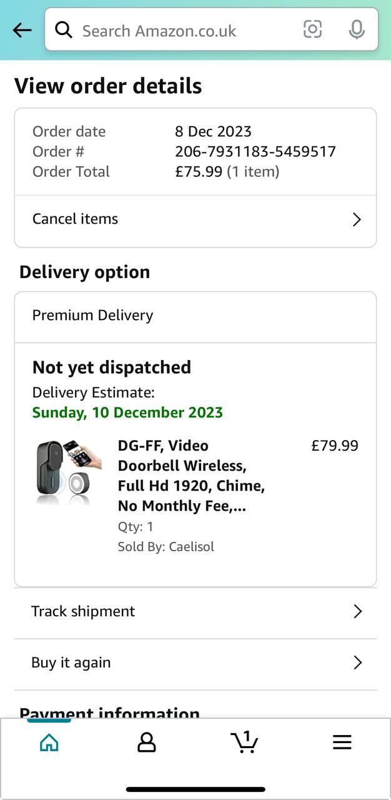Select Cancel items option
This screenshot has height=800, width=391.
76,219
